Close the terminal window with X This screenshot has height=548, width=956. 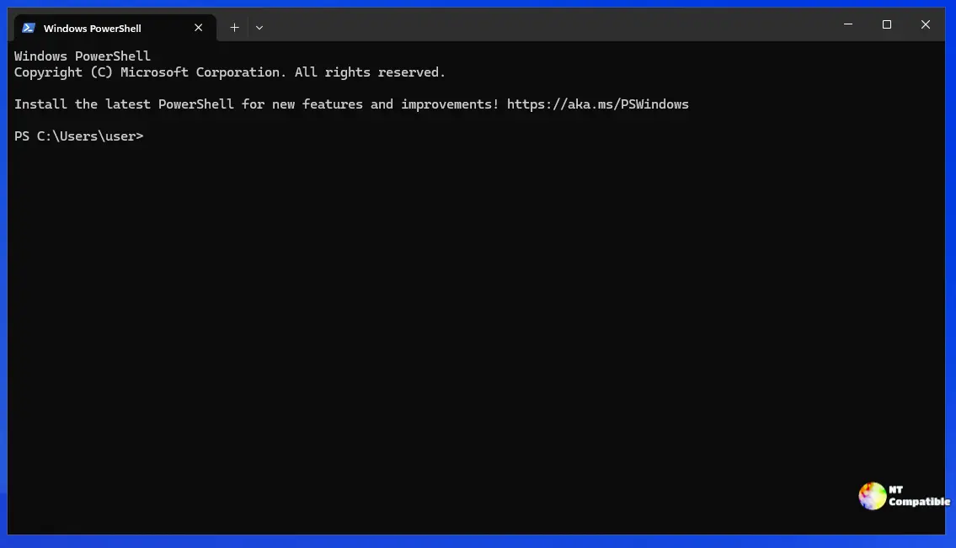tap(926, 25)
